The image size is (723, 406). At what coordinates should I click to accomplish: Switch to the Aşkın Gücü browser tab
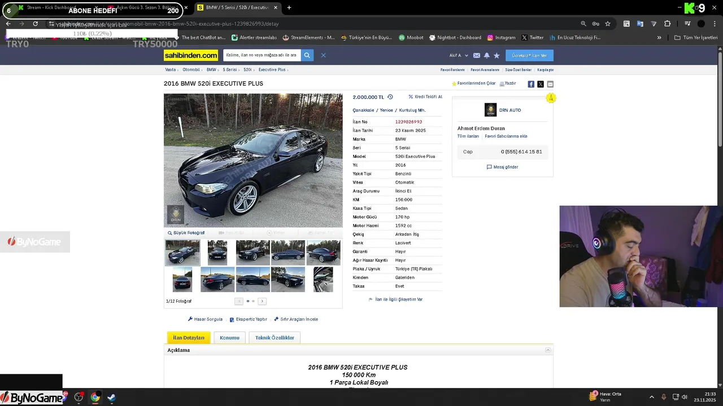point(148,7)
